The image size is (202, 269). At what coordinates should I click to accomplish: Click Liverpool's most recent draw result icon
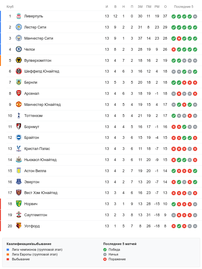click(x=195, y=16)
